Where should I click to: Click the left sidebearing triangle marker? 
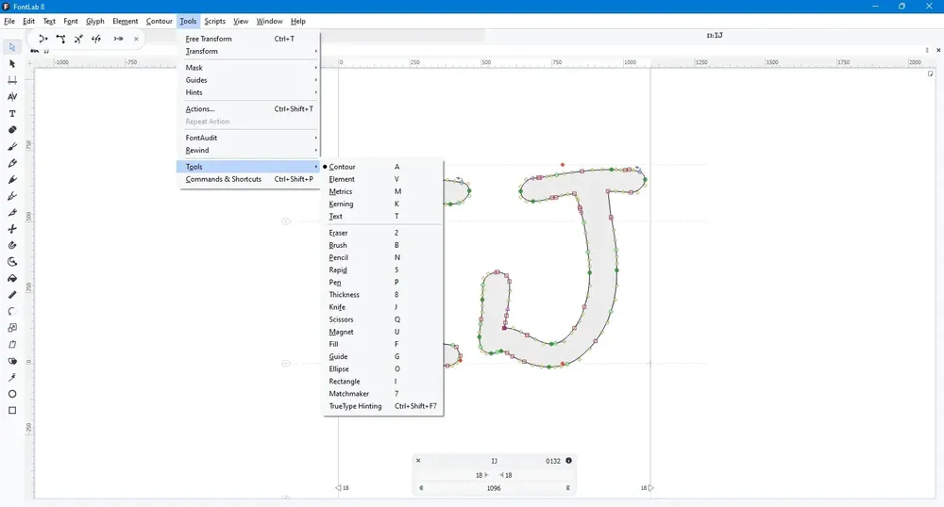pyautogui.click(x=338, y=488)
